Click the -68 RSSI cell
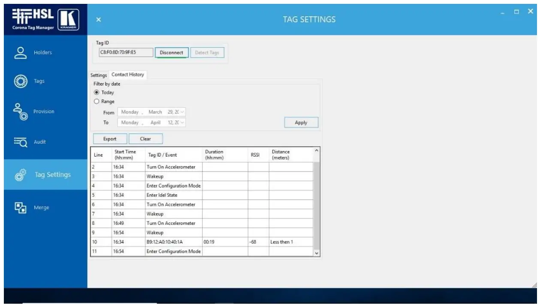Viewport: 540px width, 305px height. 258,242
